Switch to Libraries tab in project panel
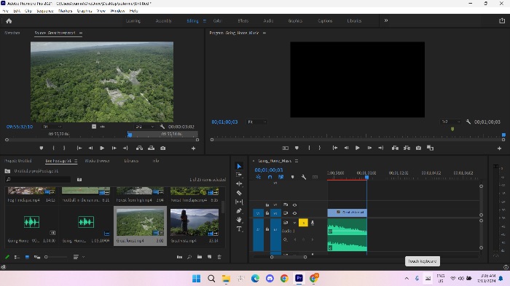The image size is (510, 286). pyautogui.click(x=131, y=161)
